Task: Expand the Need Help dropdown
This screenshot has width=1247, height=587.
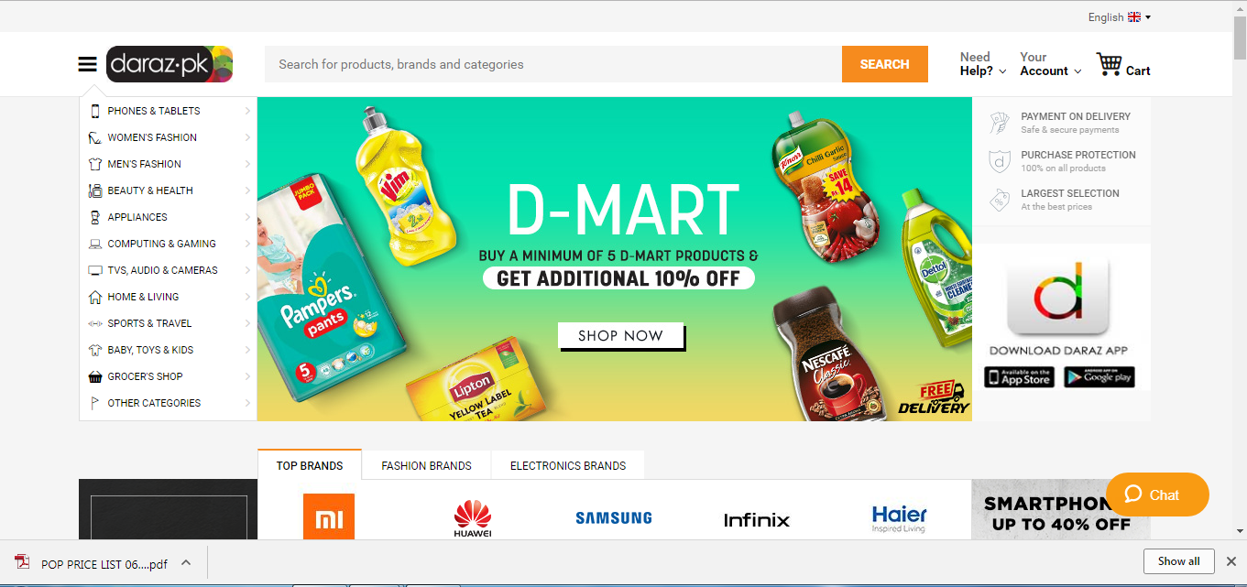Action: click(x=983, y=64)
